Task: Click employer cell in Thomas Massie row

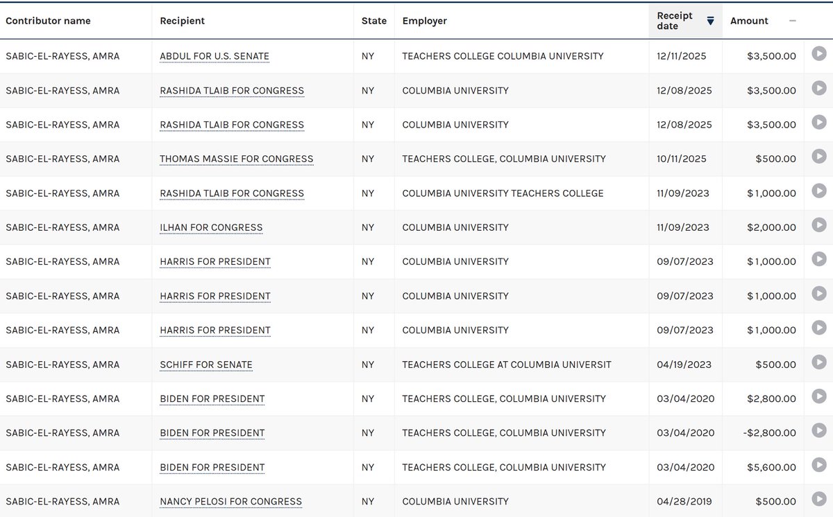Action: [x=504, y=159]
